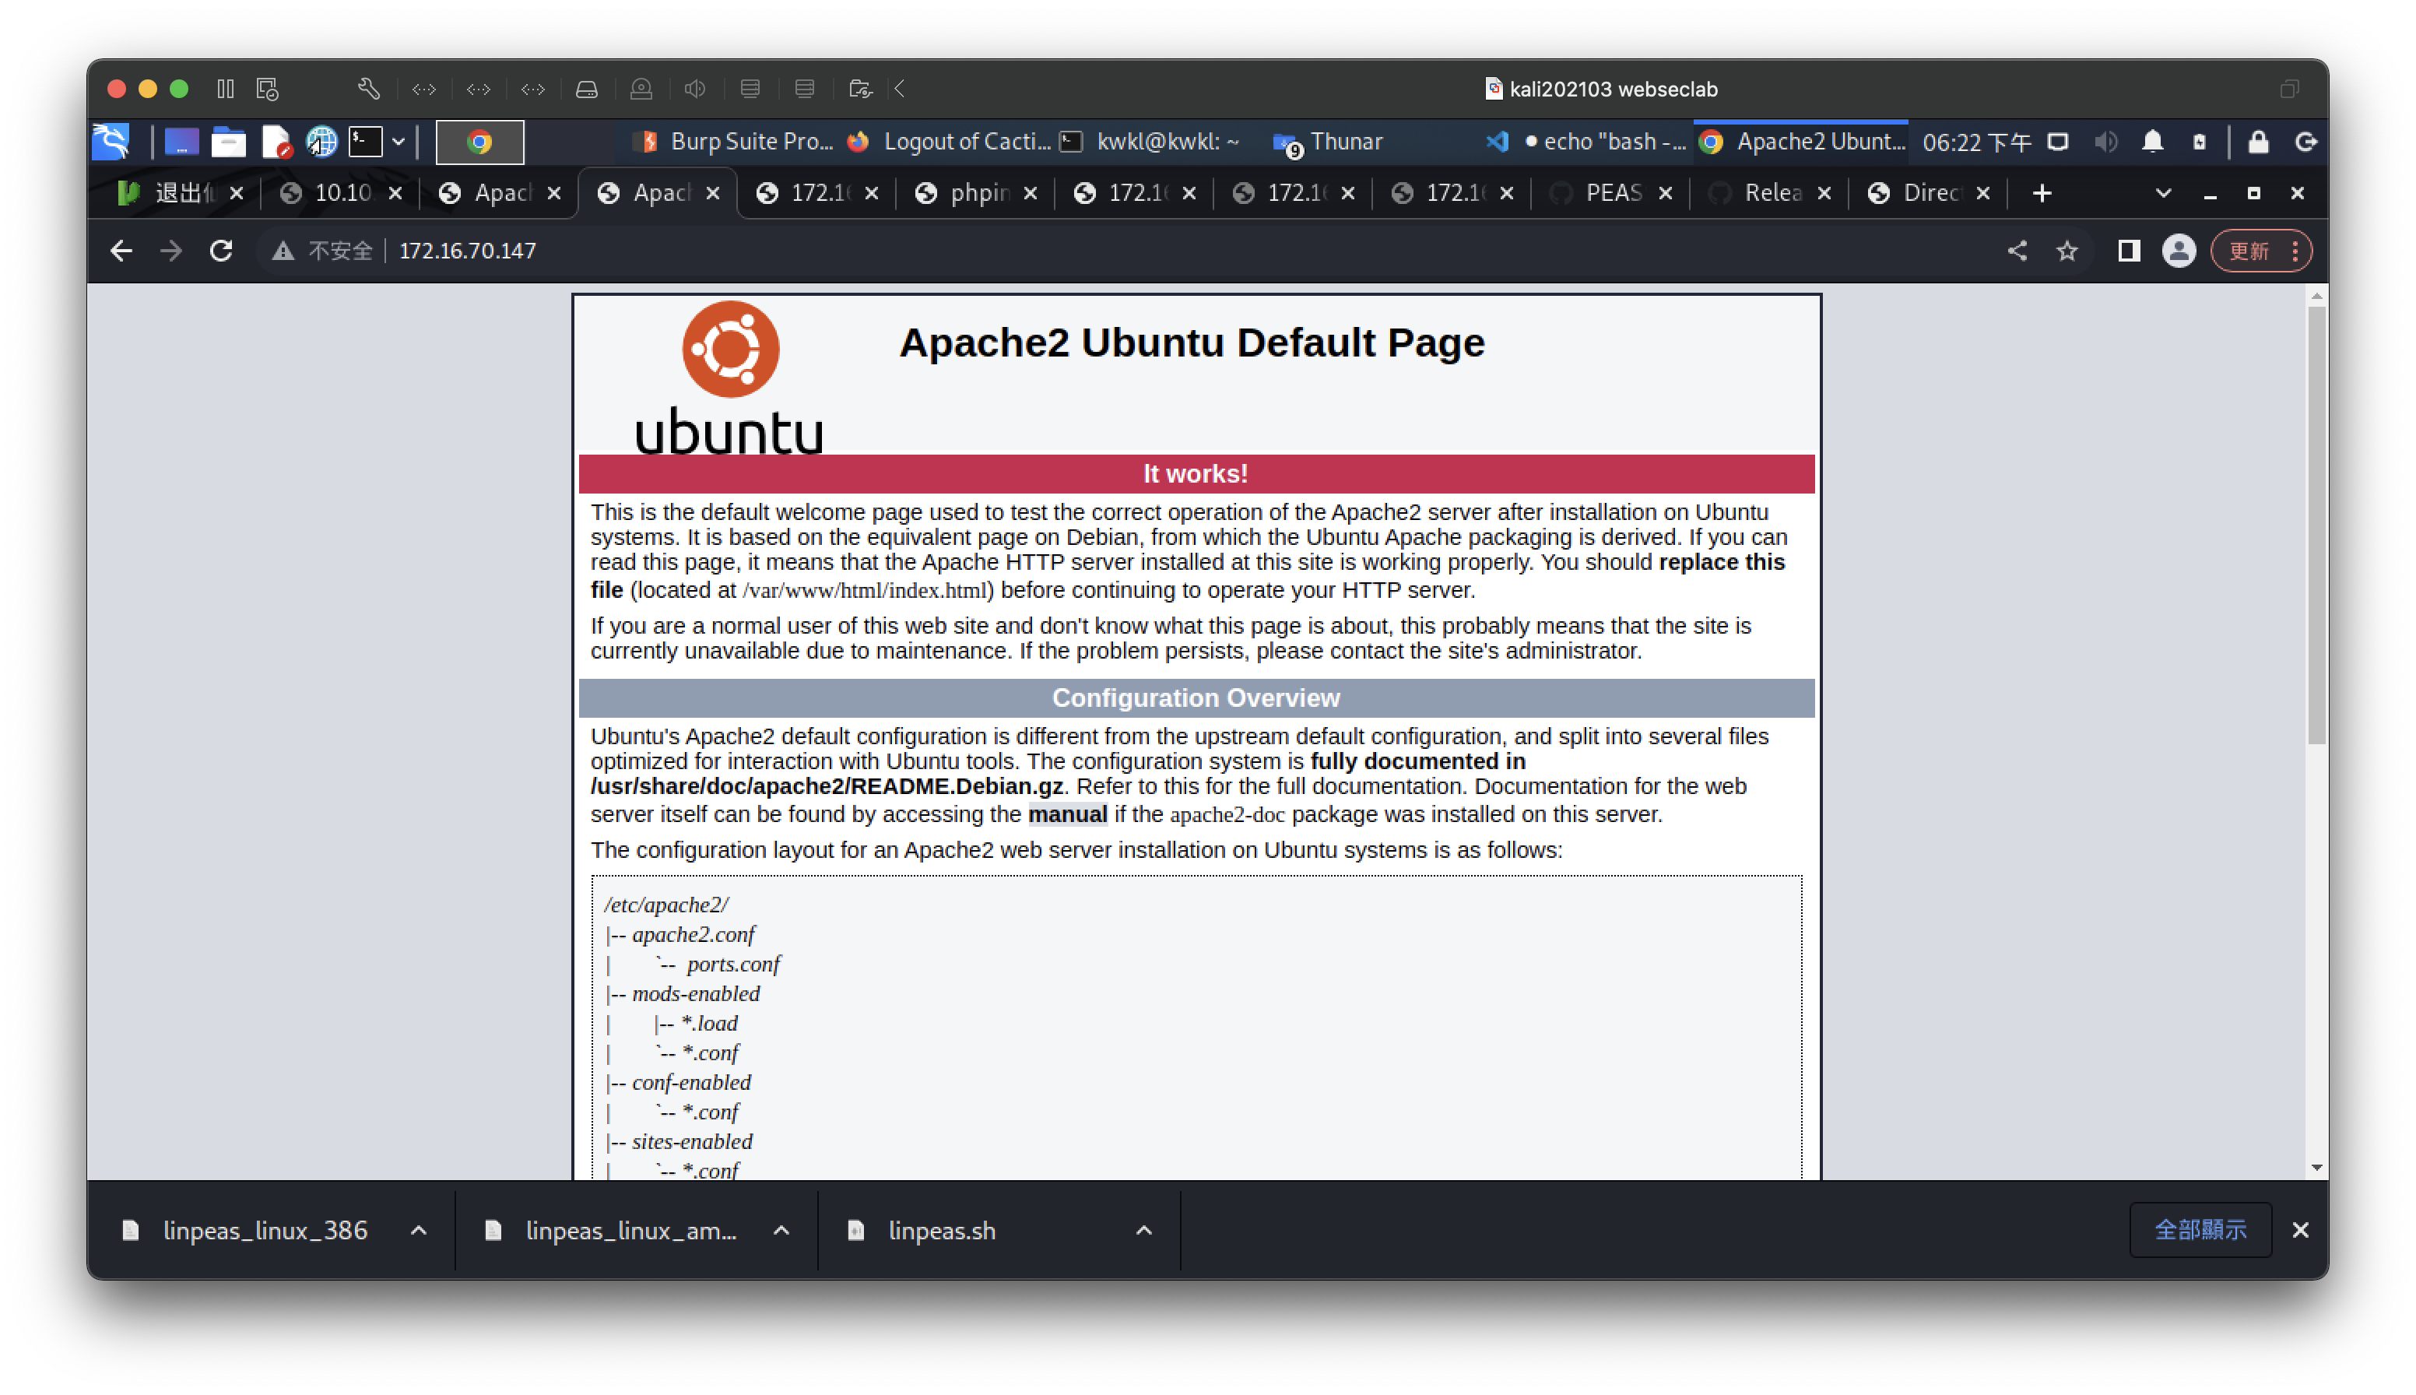Close the phpin tab

pyautogui.click(x=1031, y=194)
